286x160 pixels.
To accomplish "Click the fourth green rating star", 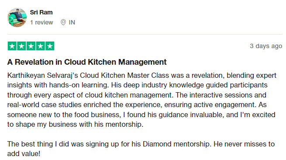I will [41, 46].
